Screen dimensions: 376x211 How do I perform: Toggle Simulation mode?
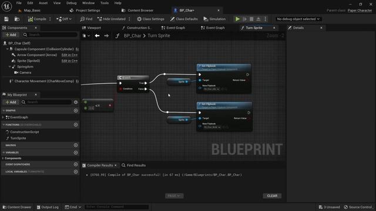tap(214, 19)
